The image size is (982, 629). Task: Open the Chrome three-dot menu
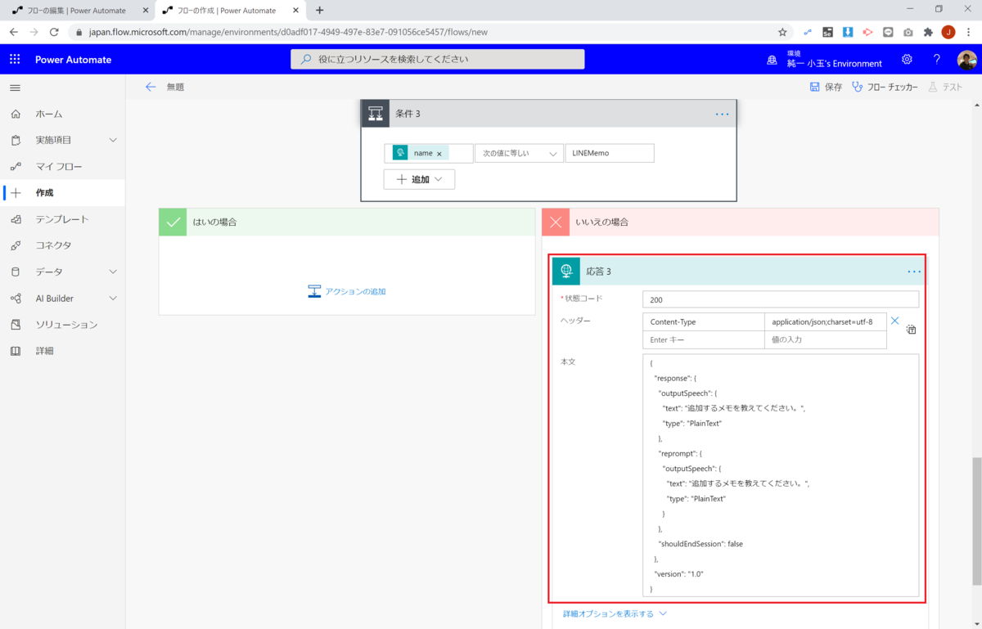click(969, 32)
